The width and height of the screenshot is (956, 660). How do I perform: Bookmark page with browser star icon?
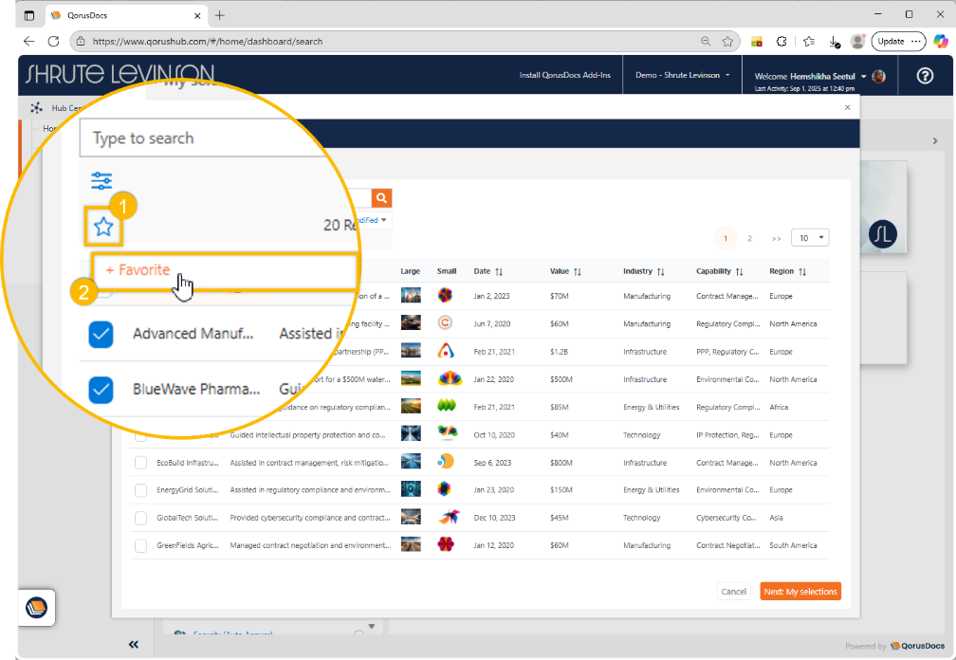coord(727,42)
